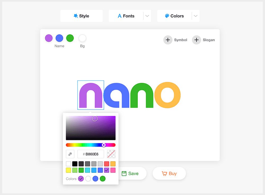Screen dimensions: 265x195
Task: Click the plus icon to add Symbol
Action: point(168,40)
